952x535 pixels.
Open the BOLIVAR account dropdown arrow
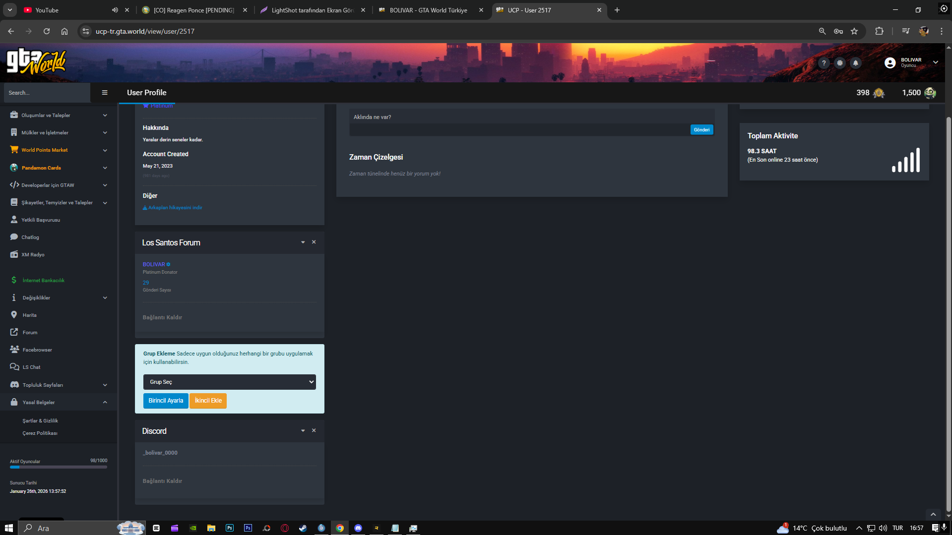[x=936, y=62]
